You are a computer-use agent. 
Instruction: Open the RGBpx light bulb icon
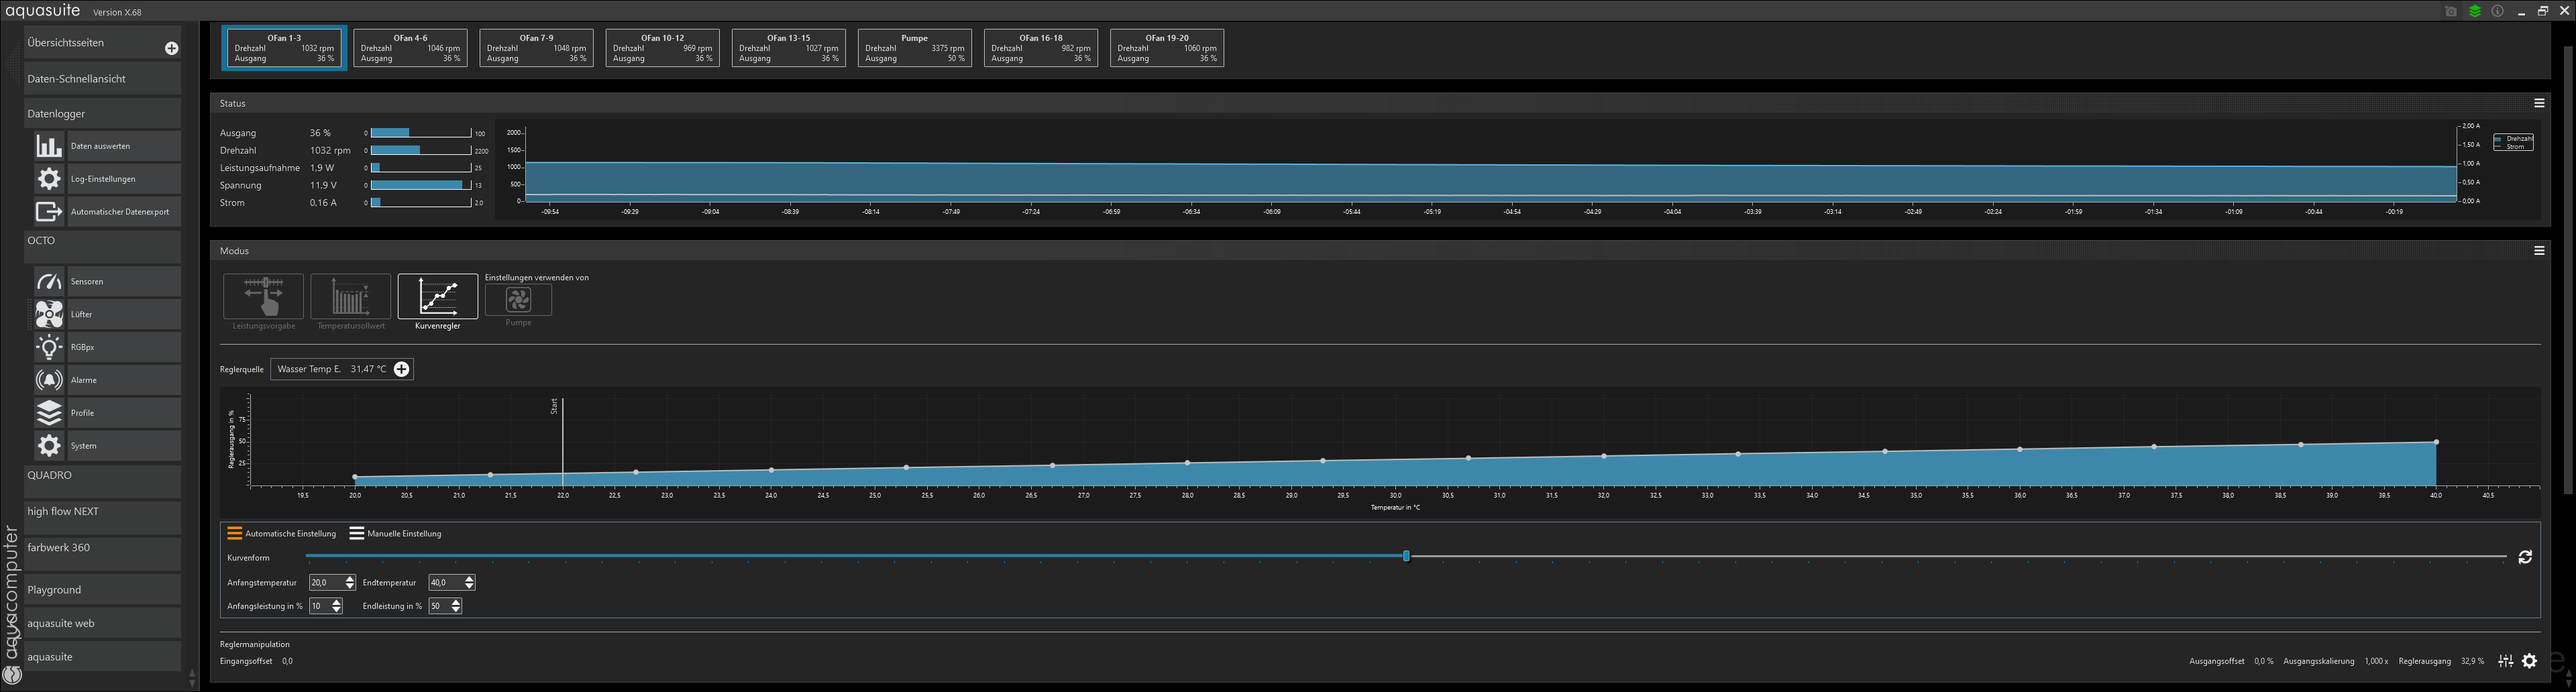click(x=48, y=348)
